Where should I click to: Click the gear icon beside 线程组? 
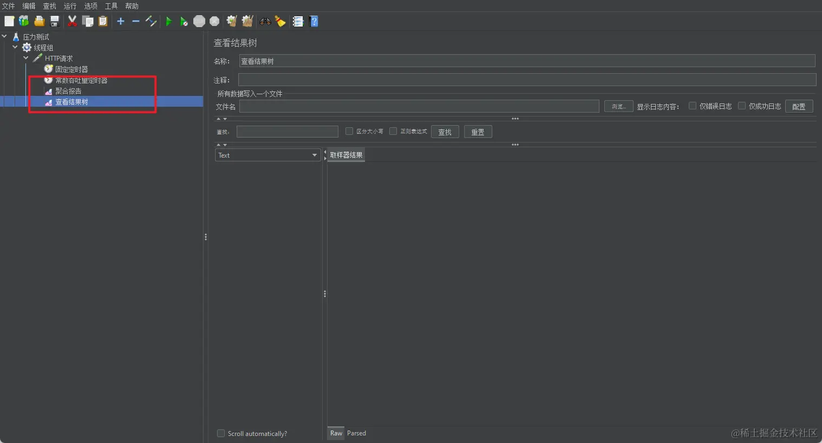pos(27,48)
